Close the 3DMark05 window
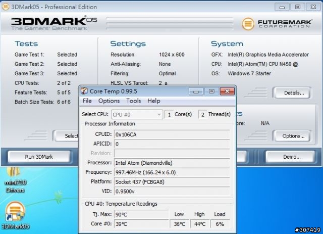323x234 pixels. pyautogui.click(x=313, y=7)
